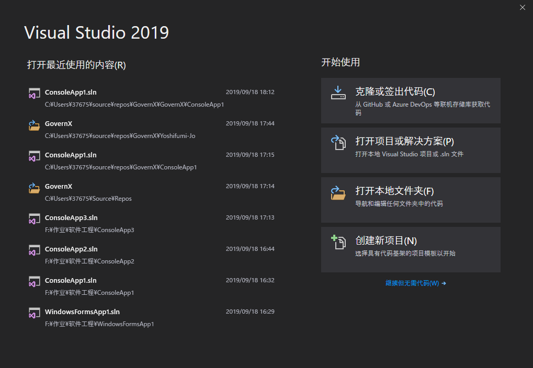Click description 选择具有代码基架的项目模板以开始

(x=405, y=253)
